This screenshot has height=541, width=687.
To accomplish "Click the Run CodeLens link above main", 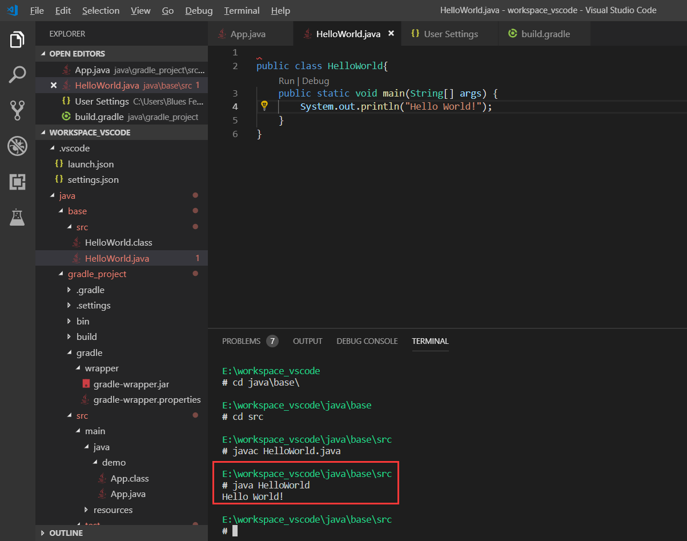I will point(286,81).
